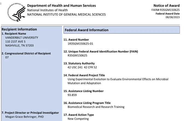This screenshot has height=121, width=186.
Task: Click 'NATIONAL INSTITUTE OF GENERAL MEDICAL SCIENCES'
Action: click(x=66, y=15)
